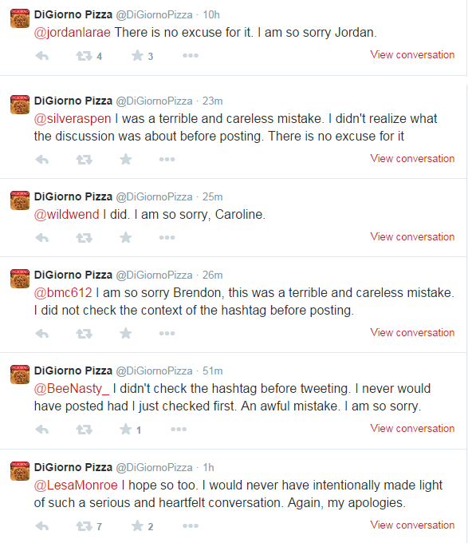Open the DiGiorno Pizza name on 1h tweet

coord(73,467)
